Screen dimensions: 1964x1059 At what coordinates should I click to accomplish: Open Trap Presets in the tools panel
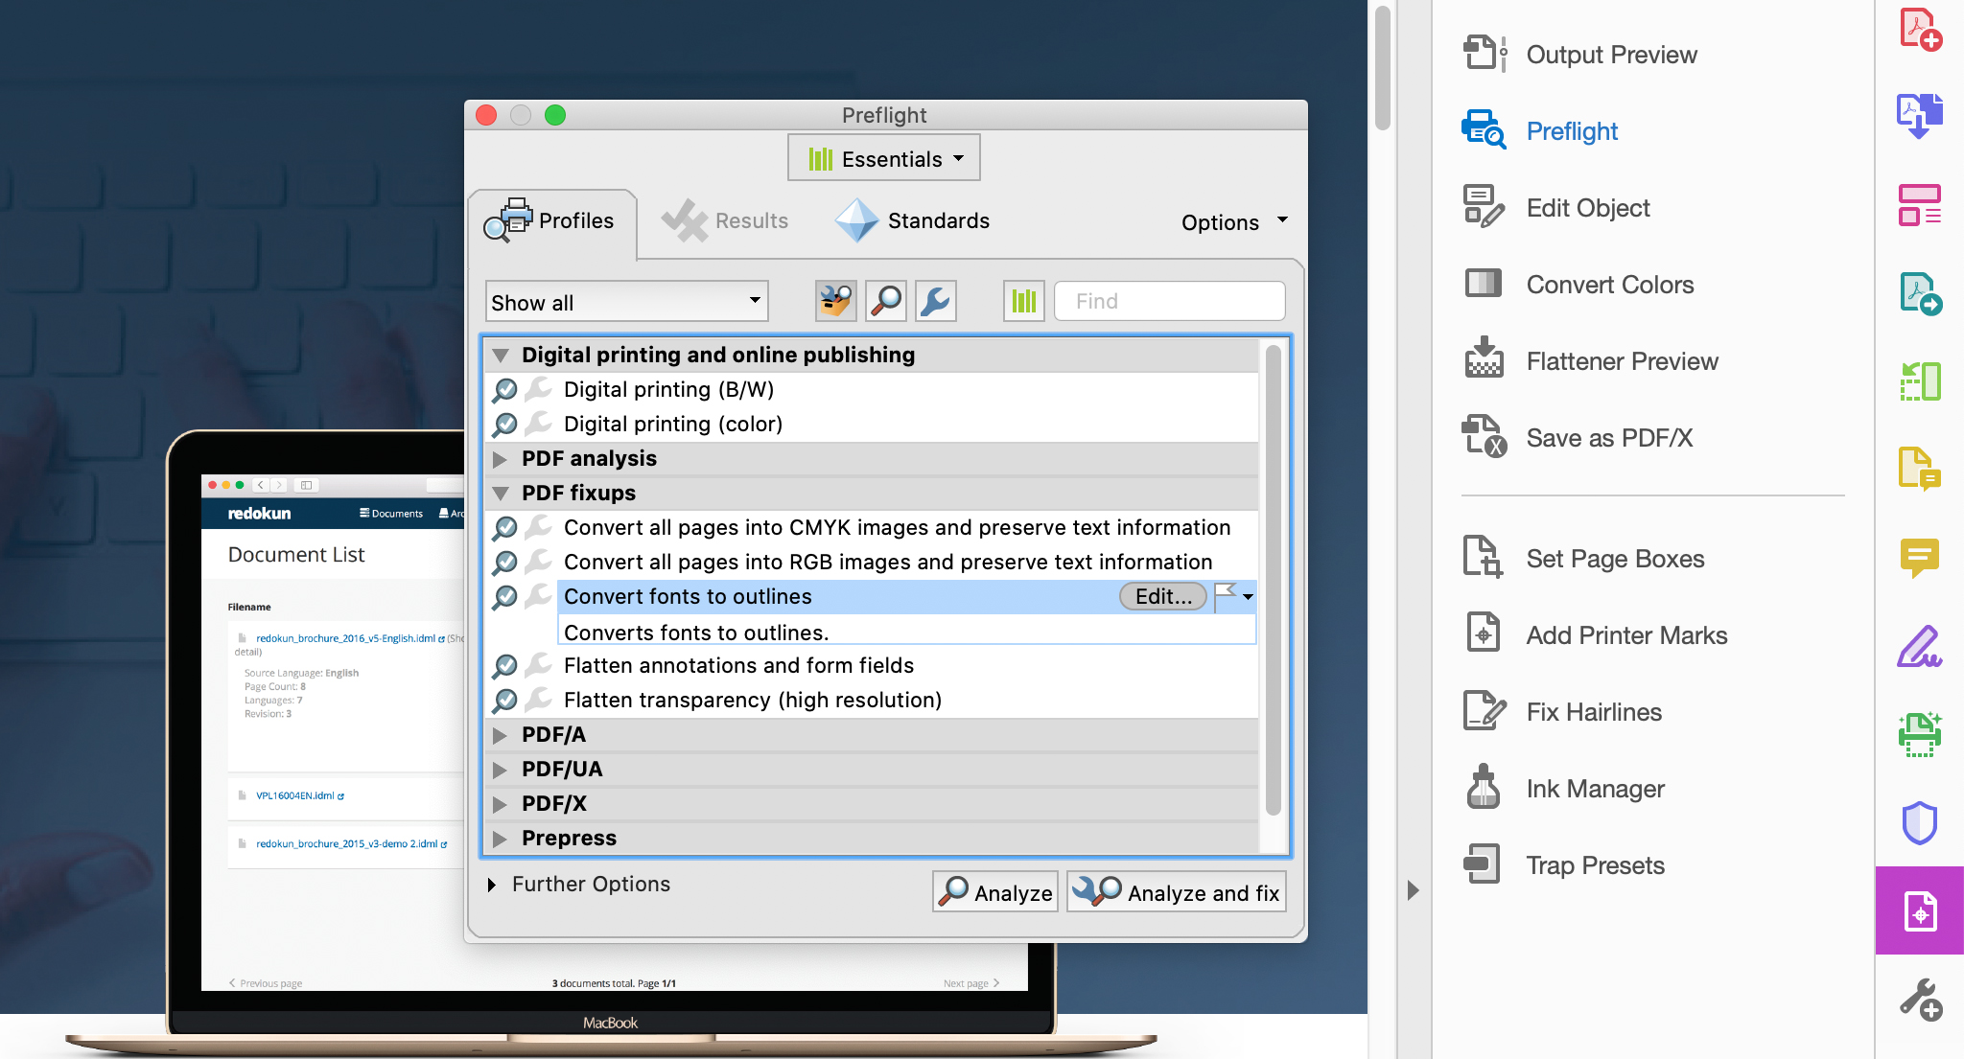(x=1595, y=865)
